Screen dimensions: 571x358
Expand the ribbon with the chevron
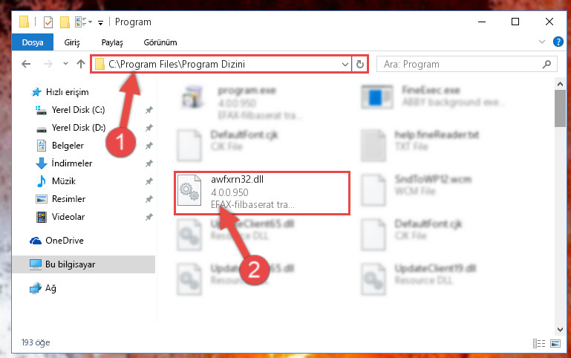click(x=542, y=42)
